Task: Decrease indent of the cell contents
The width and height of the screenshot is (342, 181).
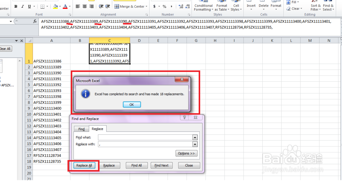Action: point(101,6)
